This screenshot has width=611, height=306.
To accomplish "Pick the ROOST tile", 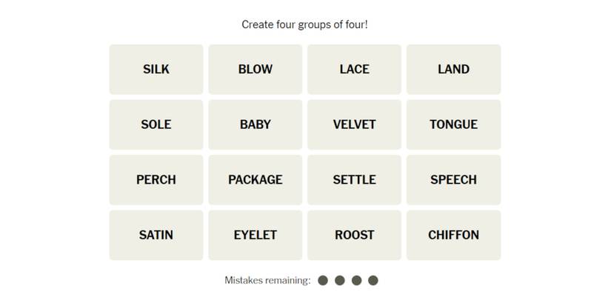I will [354, 235].
